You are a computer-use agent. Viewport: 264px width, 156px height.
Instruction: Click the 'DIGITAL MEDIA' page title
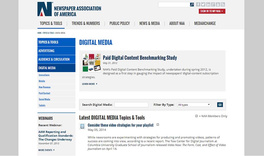tap(96, 43)
